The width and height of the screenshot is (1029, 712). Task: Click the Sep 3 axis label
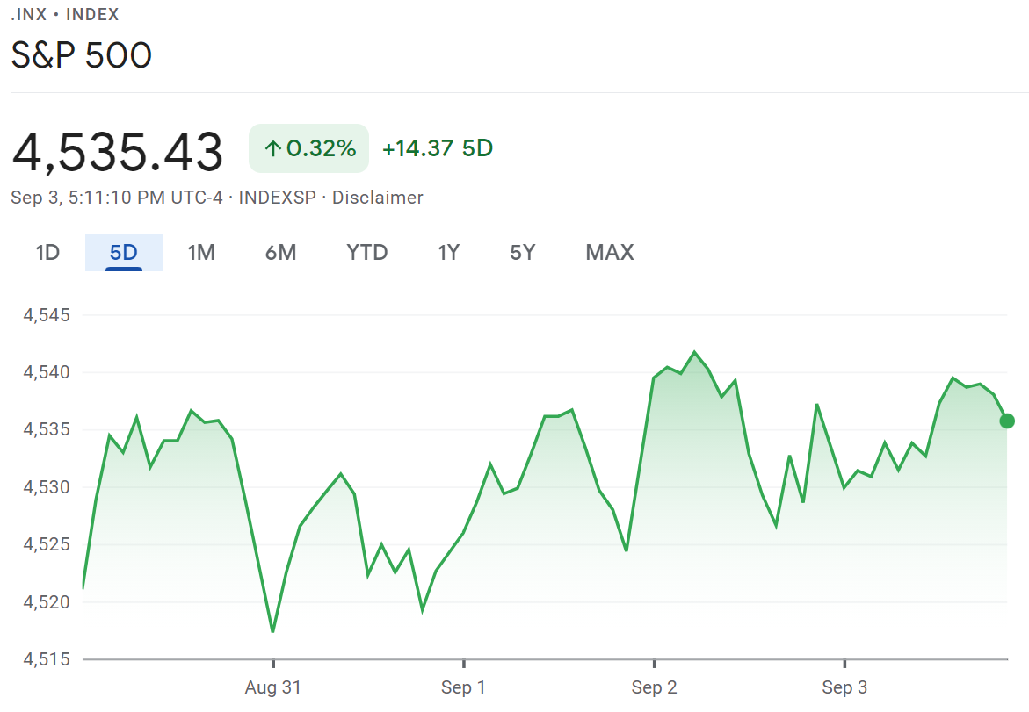(x=844, y=687)
